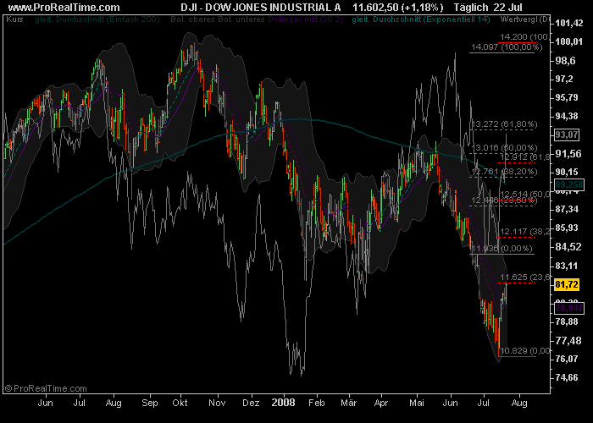The height and width of the screenshot is (423, 593).
Task: Select the 13.272 (61,80%) retracement label
Action: pyautogui.click(x=504, y=124)
